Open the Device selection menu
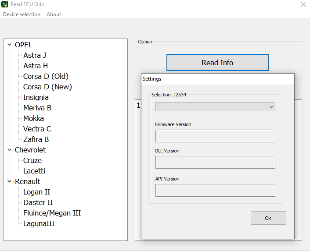The image size is (310, 251). click(x=22, y=14)
